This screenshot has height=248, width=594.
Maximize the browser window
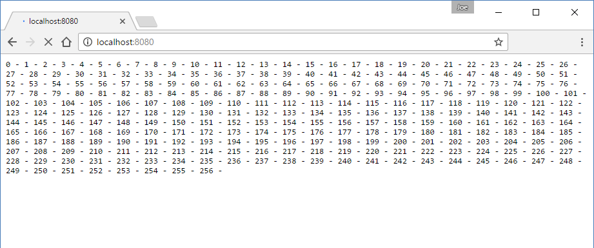(536, 12)
